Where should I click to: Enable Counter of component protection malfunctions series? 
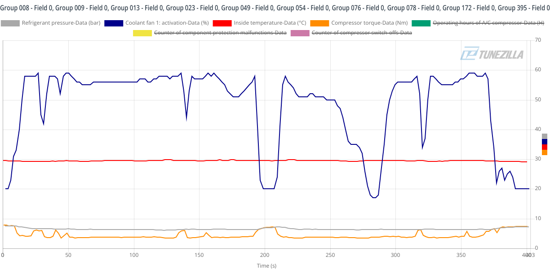point(220,33)
